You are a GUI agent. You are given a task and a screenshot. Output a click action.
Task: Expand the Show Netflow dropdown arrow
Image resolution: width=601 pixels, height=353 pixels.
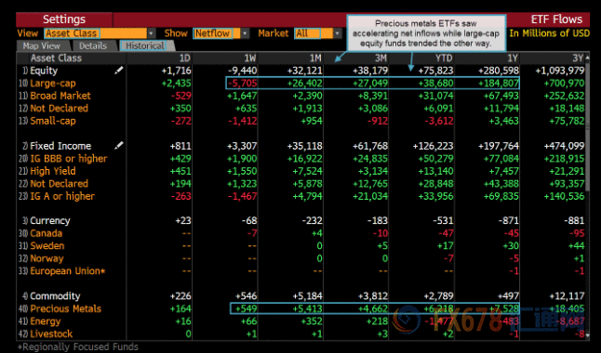pyautogui.click(x=245, y=33)
